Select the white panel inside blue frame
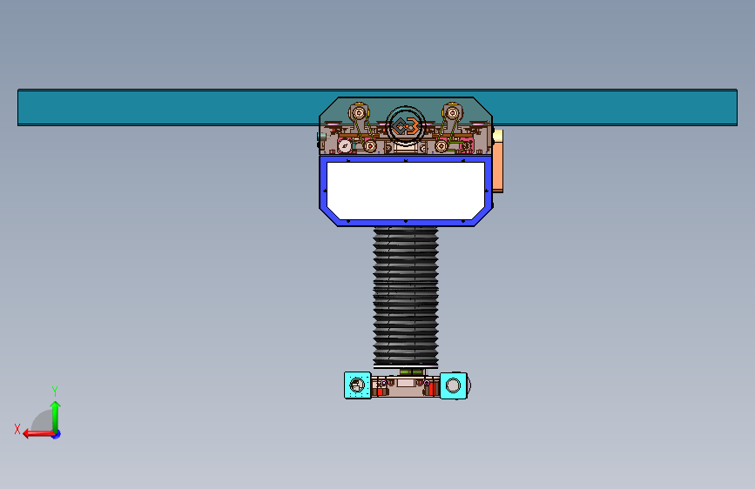 click(x=406, y=191)
